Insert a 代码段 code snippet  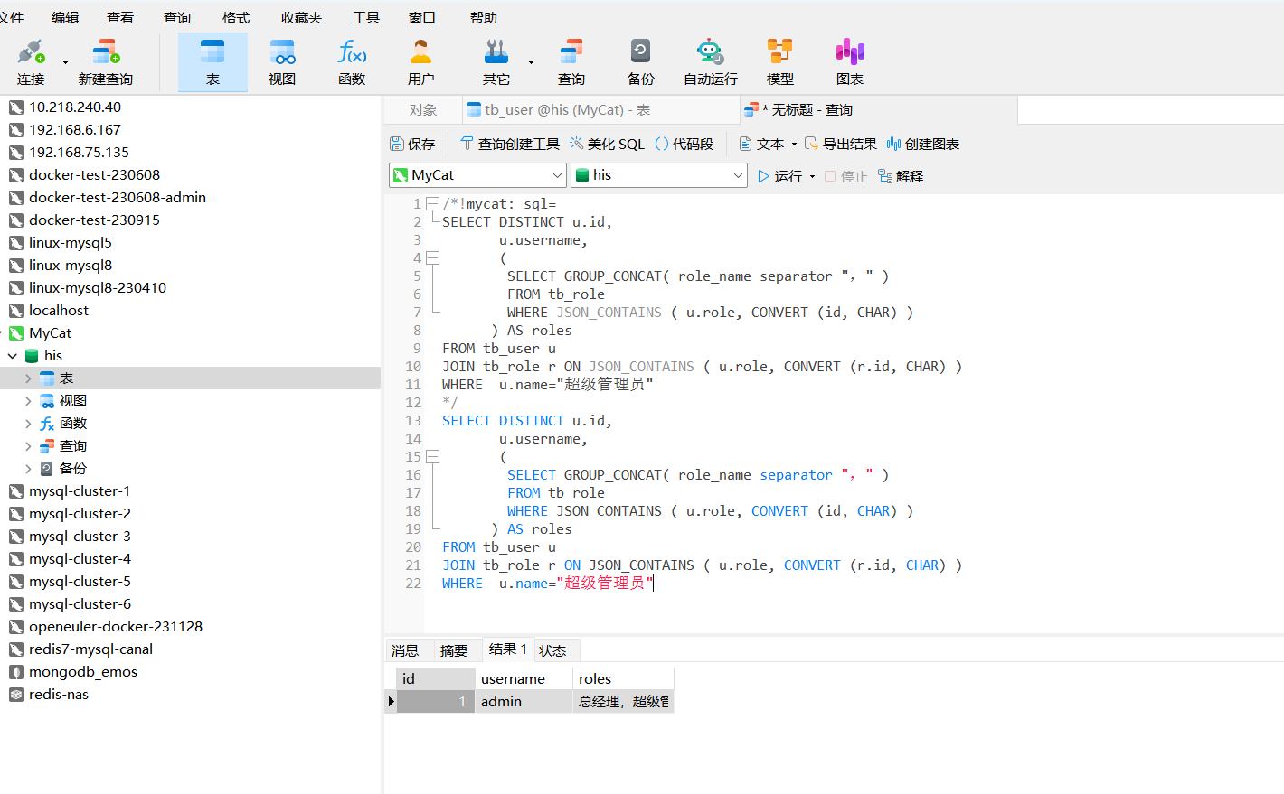coord(684,144)
